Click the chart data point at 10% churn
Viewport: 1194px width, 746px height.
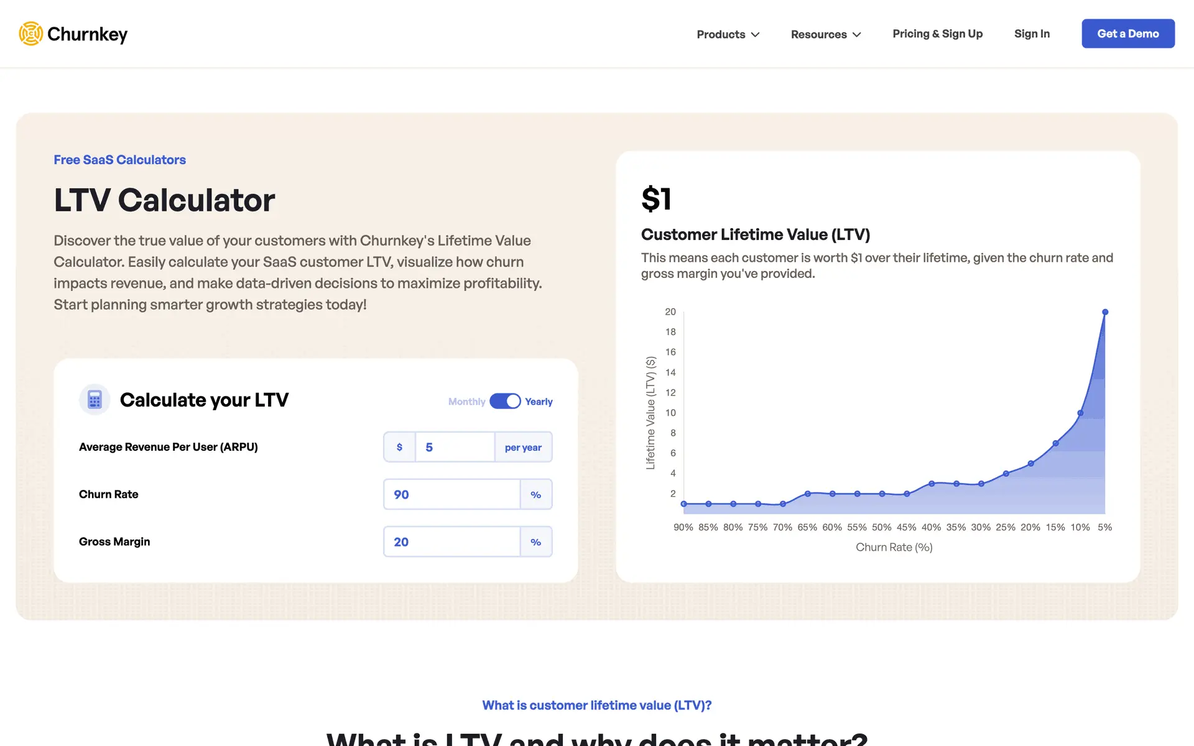pyautogui.click(x=1080, y=413)
